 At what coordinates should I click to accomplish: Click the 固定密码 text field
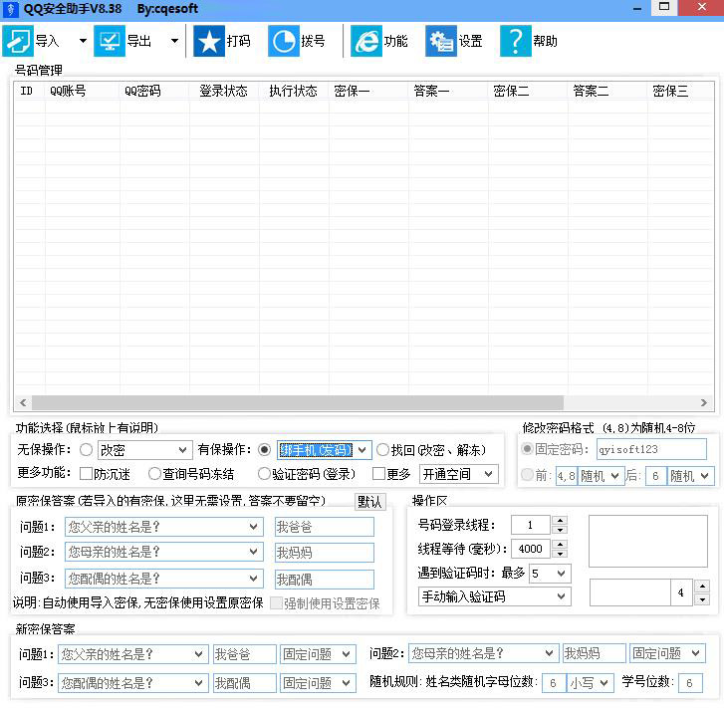tap(651, 449)
